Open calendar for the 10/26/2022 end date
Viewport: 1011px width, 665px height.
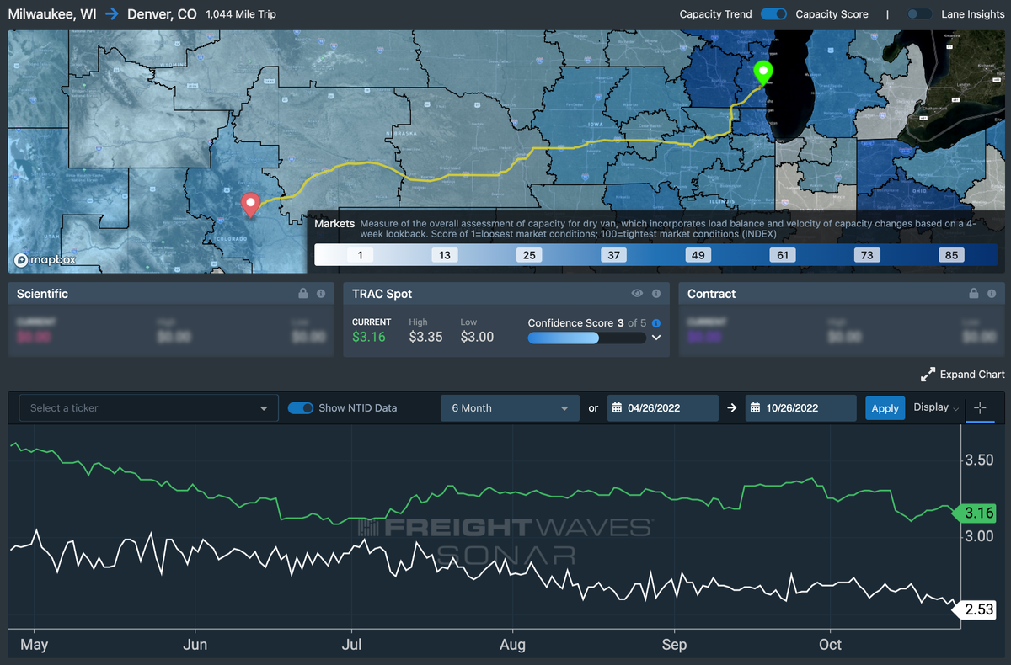pyautogui.click(x=754, y=408)
